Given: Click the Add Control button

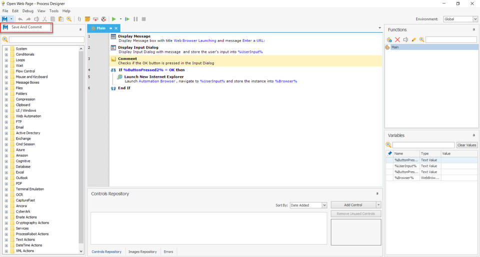Looking at the screenshot, I should coord(353,205).
